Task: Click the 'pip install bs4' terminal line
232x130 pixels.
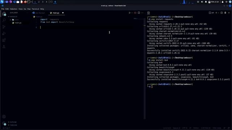Action: coord(159,60)
